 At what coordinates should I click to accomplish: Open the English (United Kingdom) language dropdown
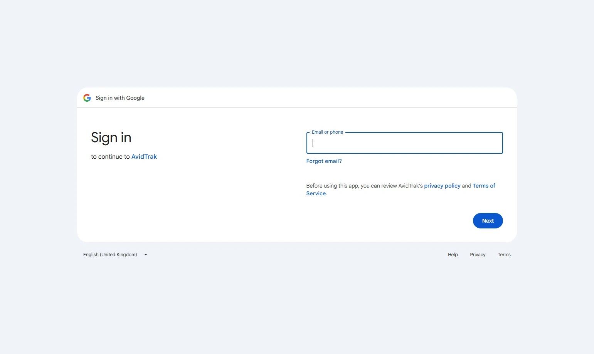pyautogui.click(x=115, y=255)
